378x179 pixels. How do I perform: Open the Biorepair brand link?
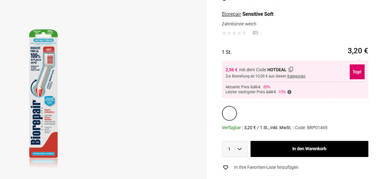tap(231, 14)
